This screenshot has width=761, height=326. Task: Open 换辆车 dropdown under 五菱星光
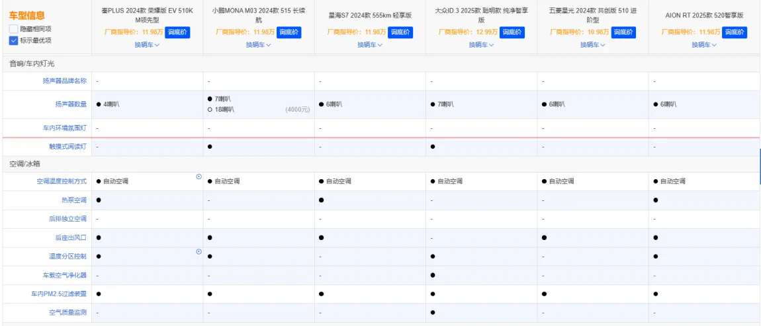593,44
